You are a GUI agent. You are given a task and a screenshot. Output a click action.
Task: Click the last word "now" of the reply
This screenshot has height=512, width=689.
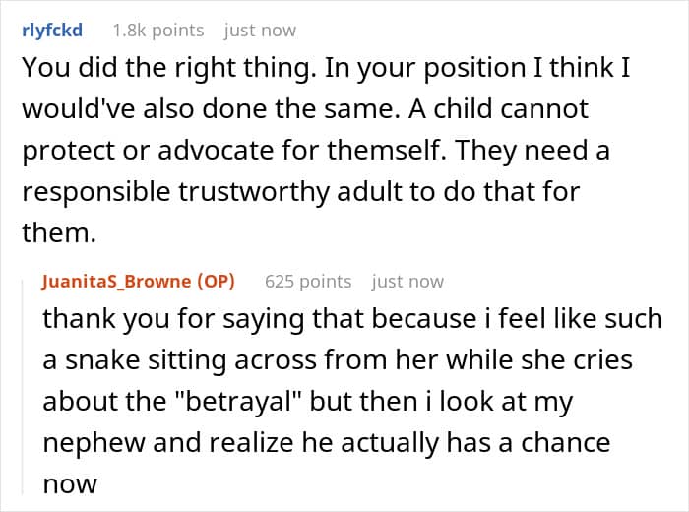coord(70,483)
